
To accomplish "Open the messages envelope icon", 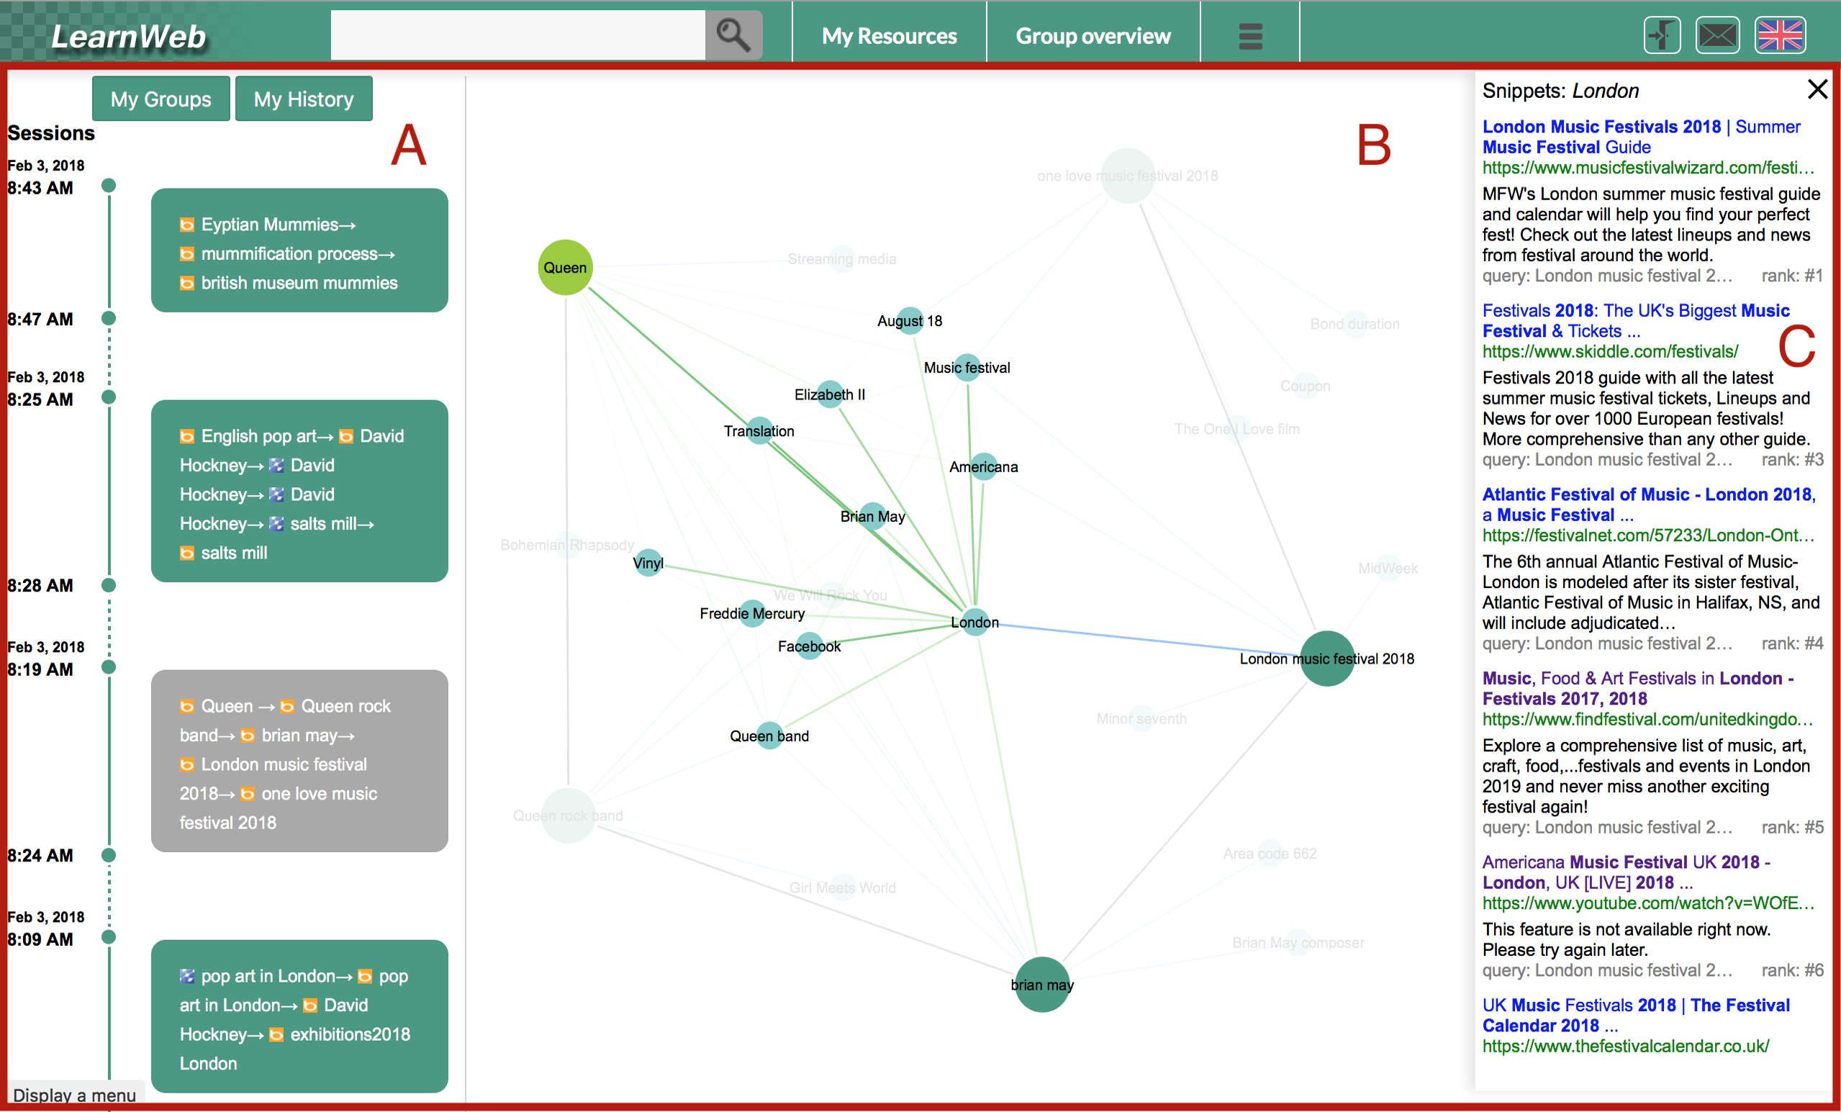I will coord(1717,35).
